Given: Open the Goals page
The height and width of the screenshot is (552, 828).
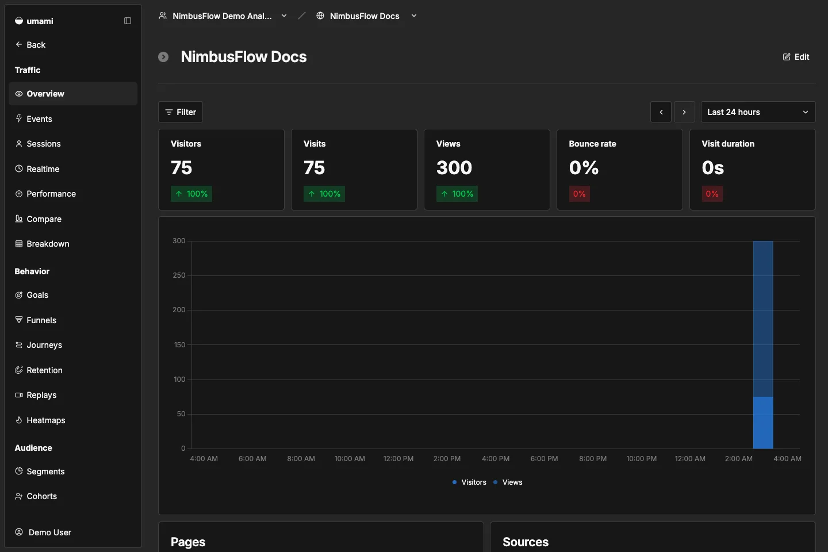Looking at the screenshot, I should coord(73,295).
